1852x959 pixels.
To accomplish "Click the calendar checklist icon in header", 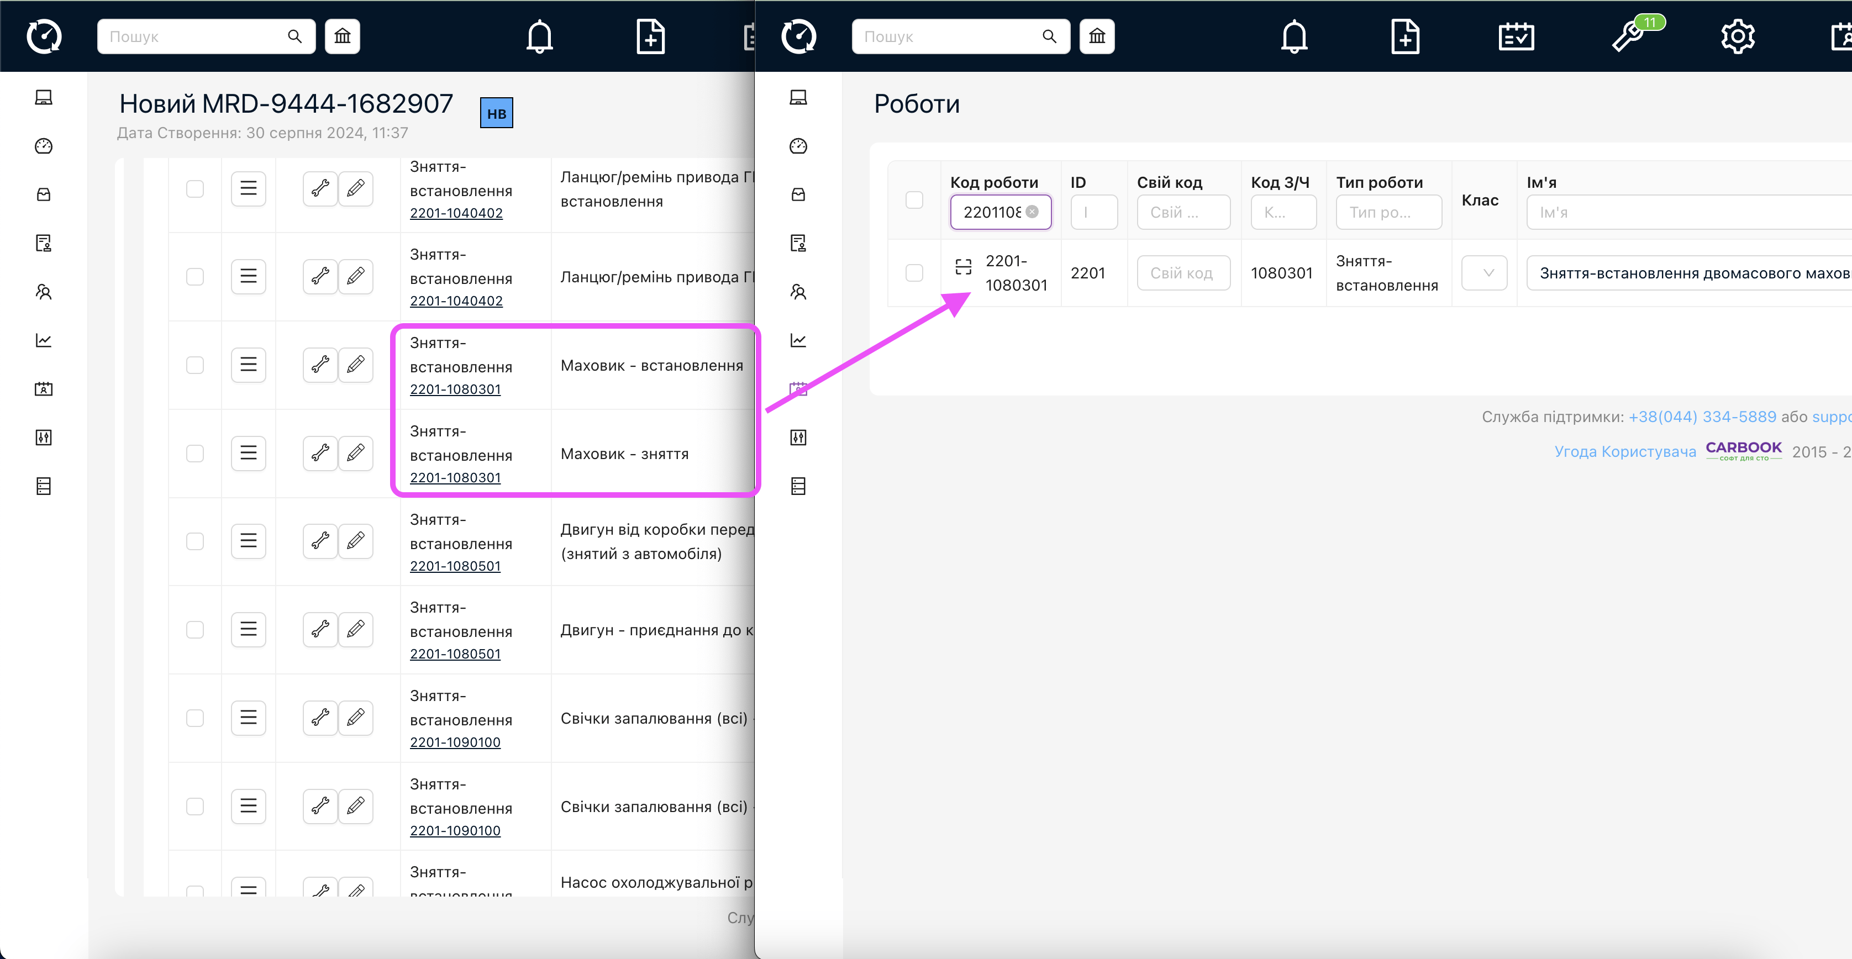I will click(x=1516, y=36).
